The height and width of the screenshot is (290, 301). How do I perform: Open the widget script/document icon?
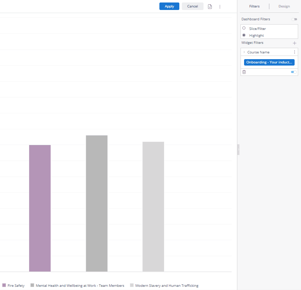click(x=210, y=6)
